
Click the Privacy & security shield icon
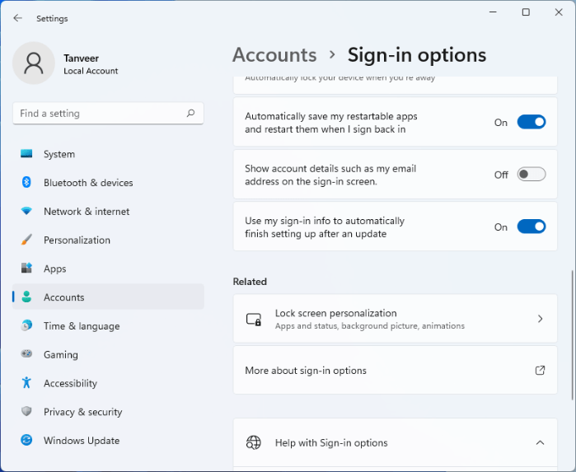click(27, 412)
